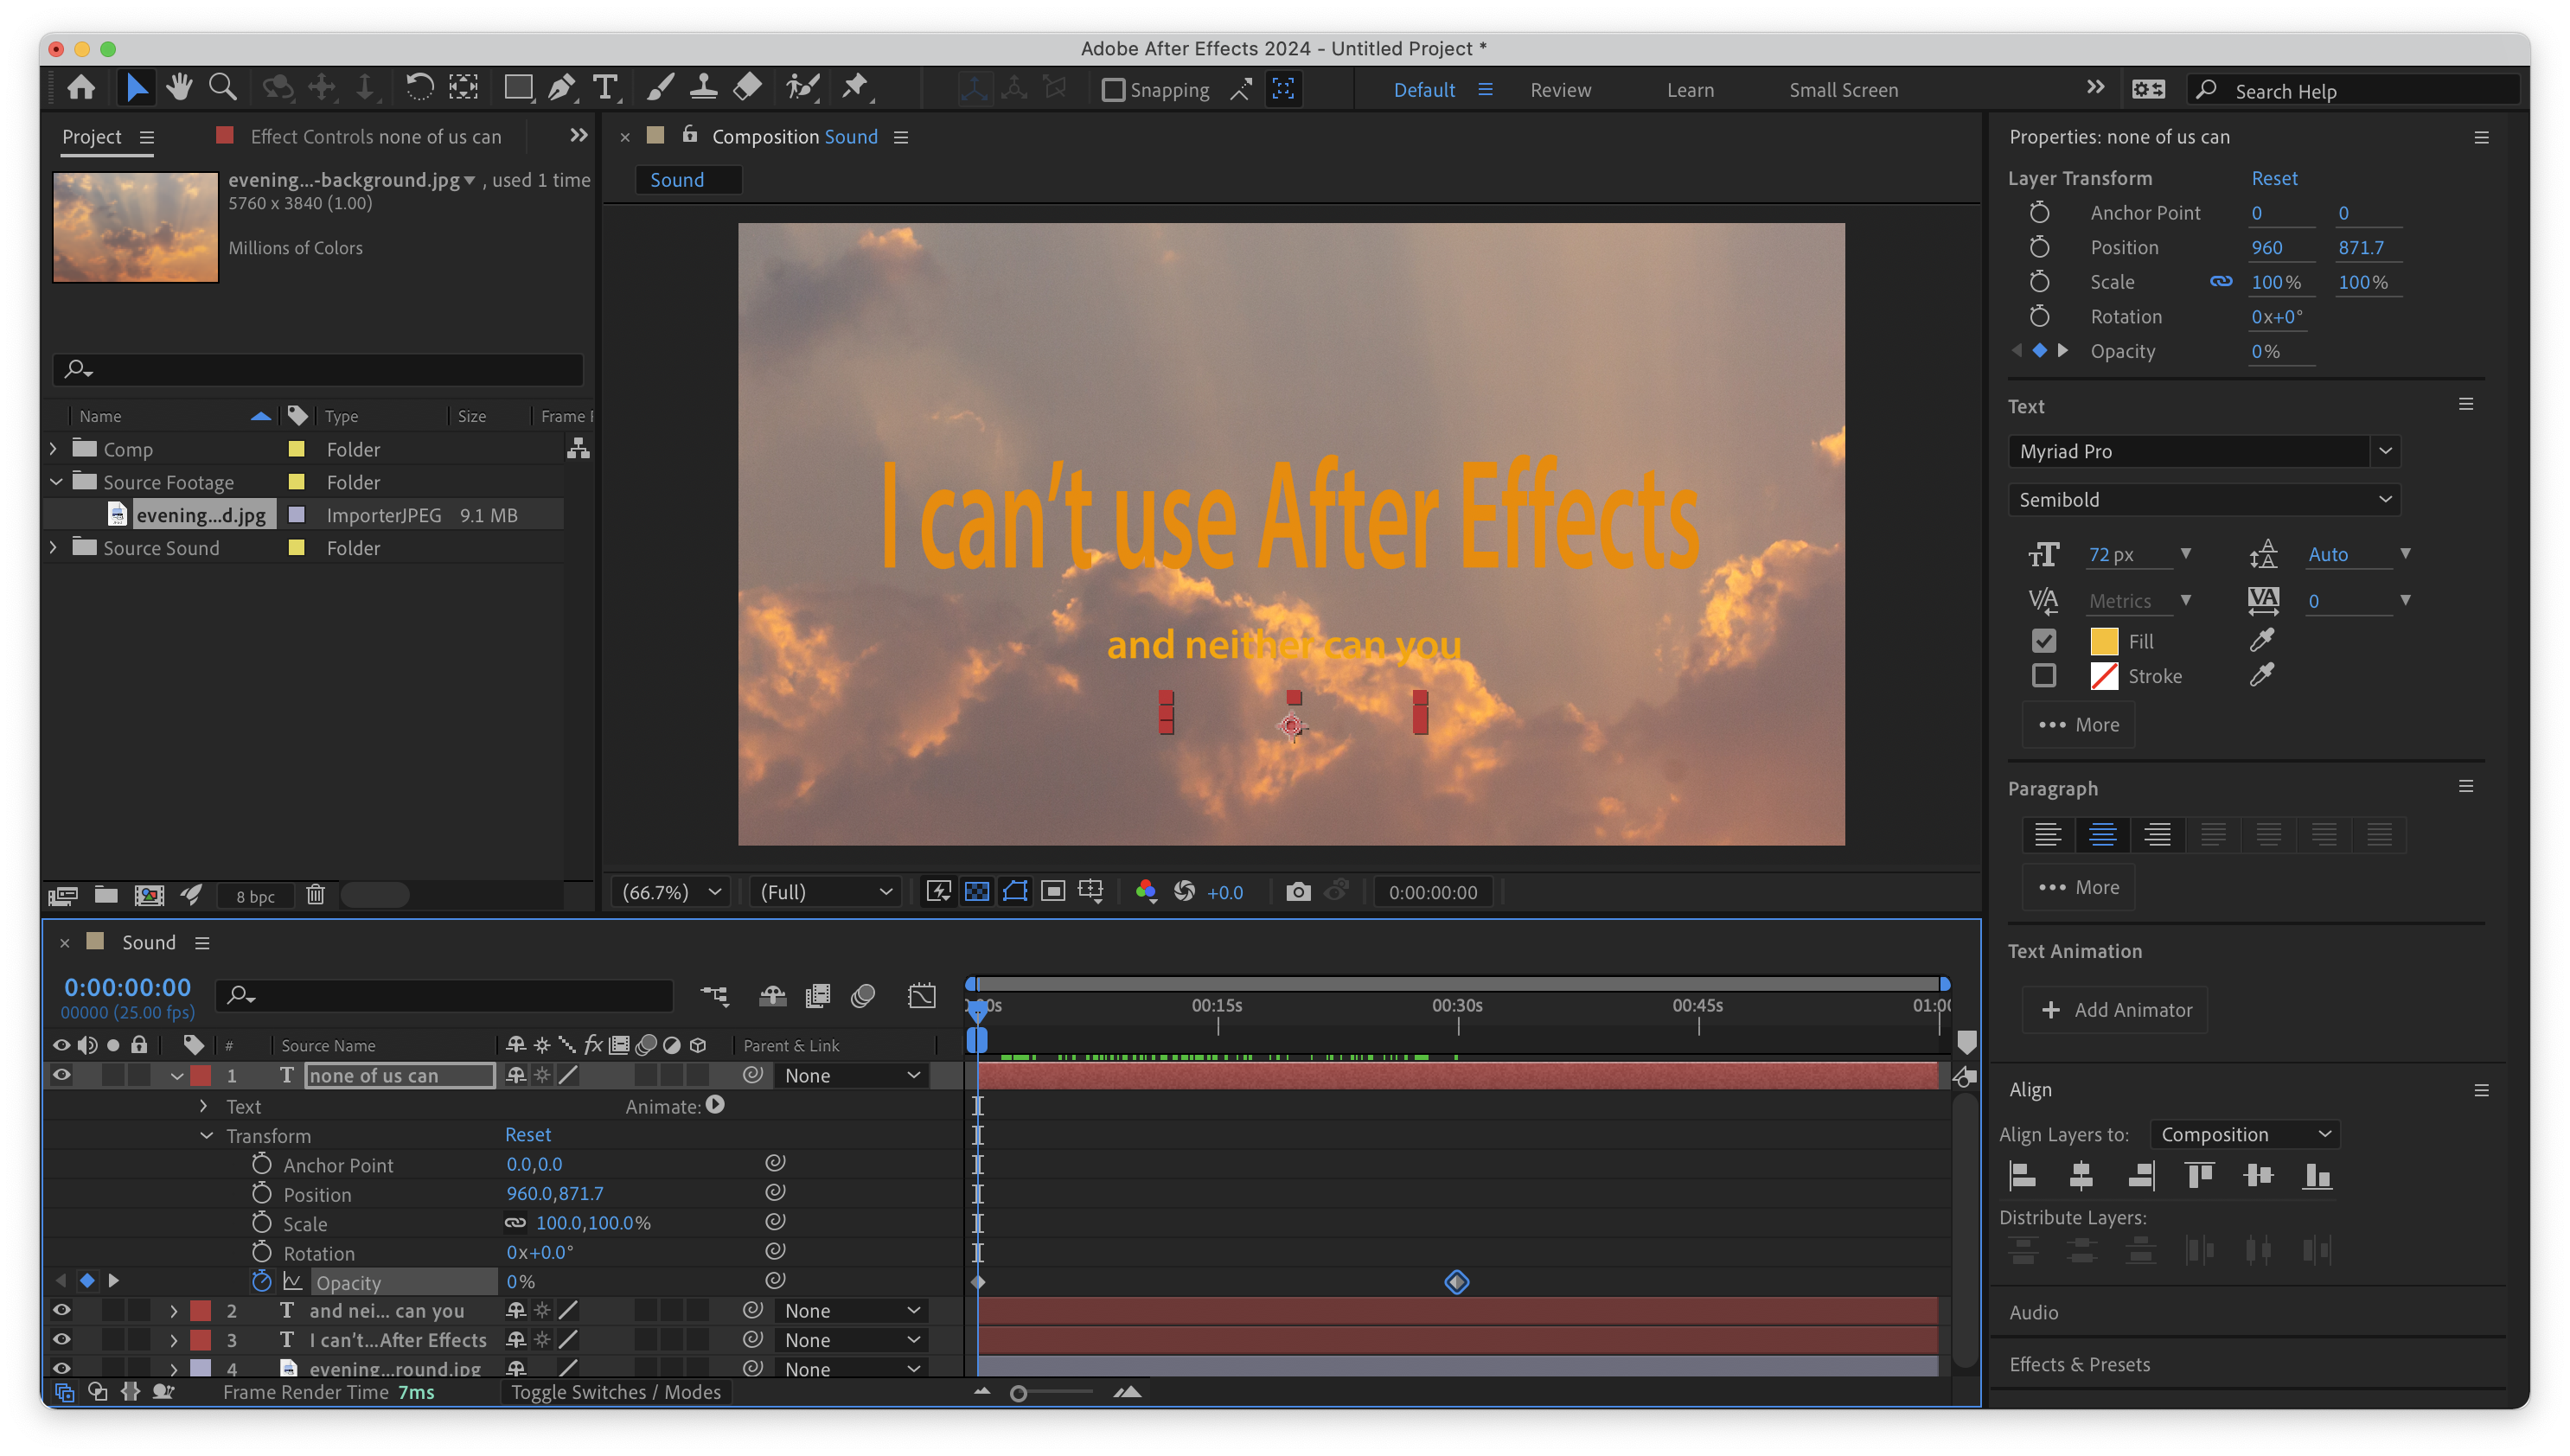Image resolution: width=2570 pixels, height=1456 pixels.
Task: Click the yellow Fill color swatch
Action: [2103, 641]
